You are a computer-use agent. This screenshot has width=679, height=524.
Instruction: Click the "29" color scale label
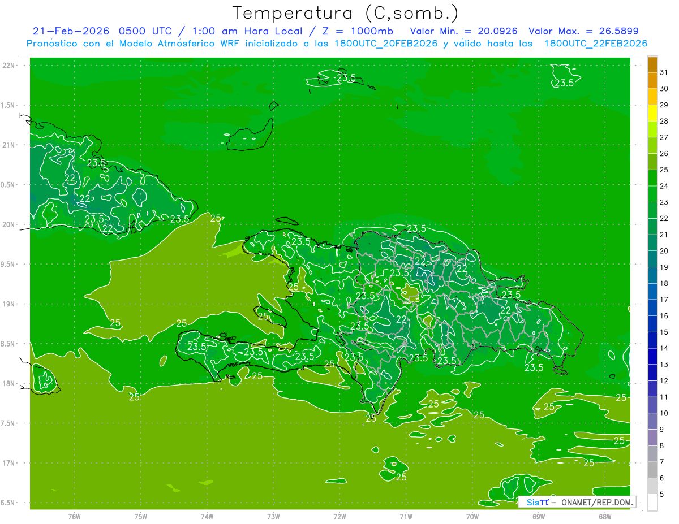pos(664,105)
